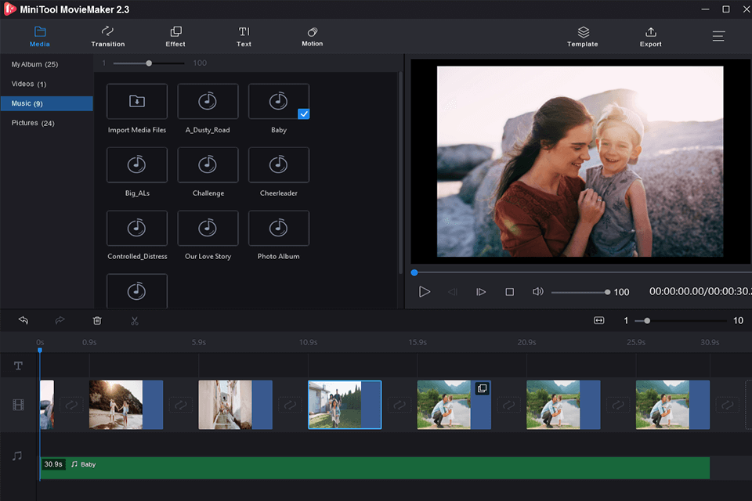The width and height of the screenshot is (752, 501).
Task: Switch to the Effect tab
Action: 175,36
